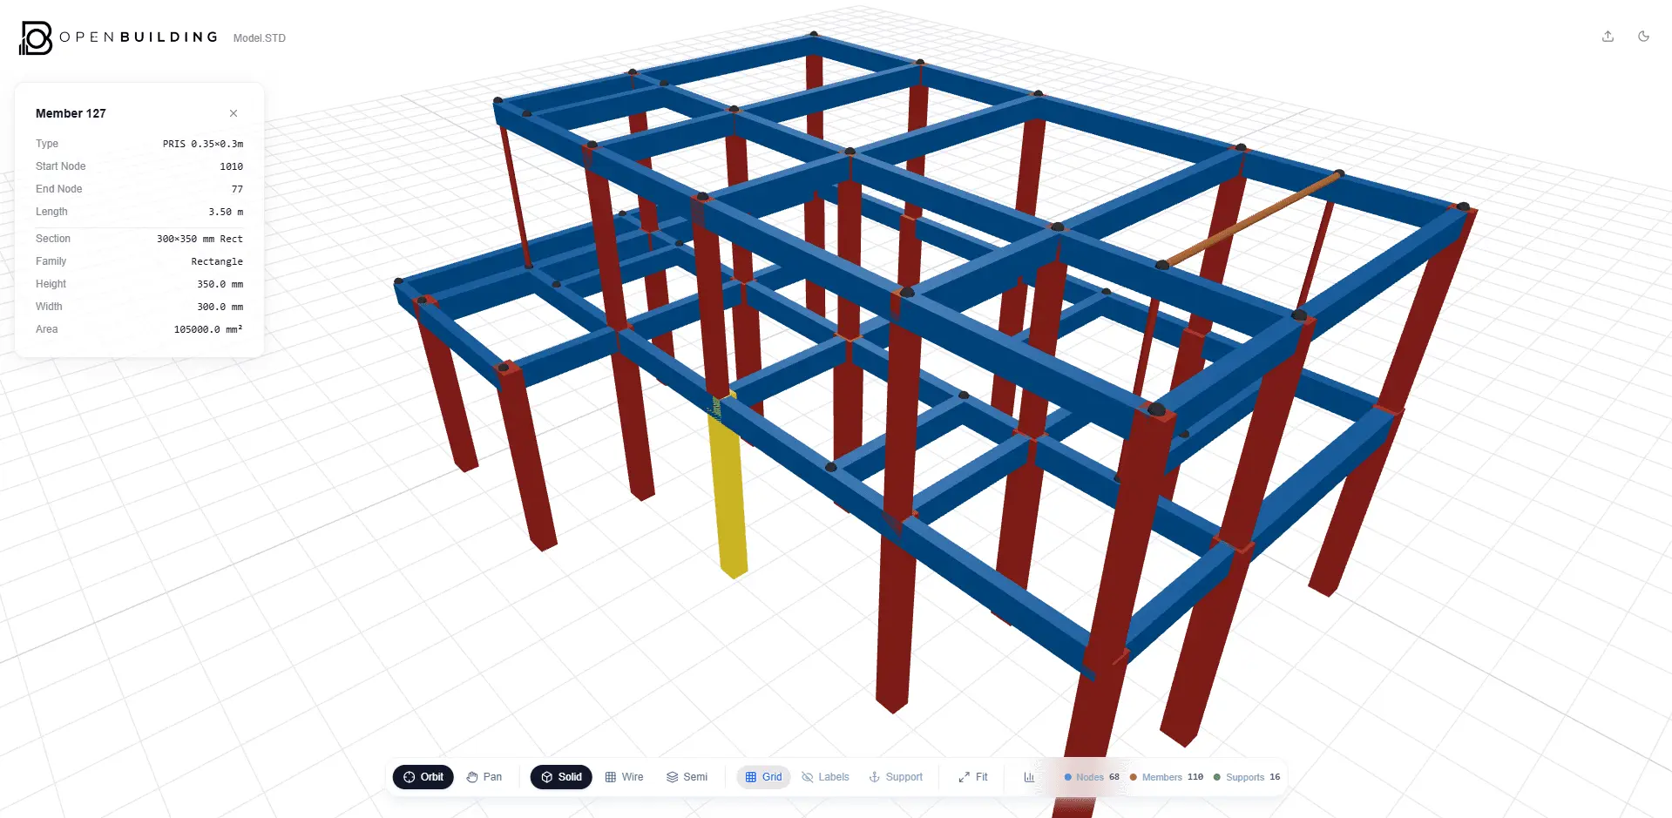This screenshot has height=818, width=1672.
Task: Click the Member 127 title
Action: [71, 113]
